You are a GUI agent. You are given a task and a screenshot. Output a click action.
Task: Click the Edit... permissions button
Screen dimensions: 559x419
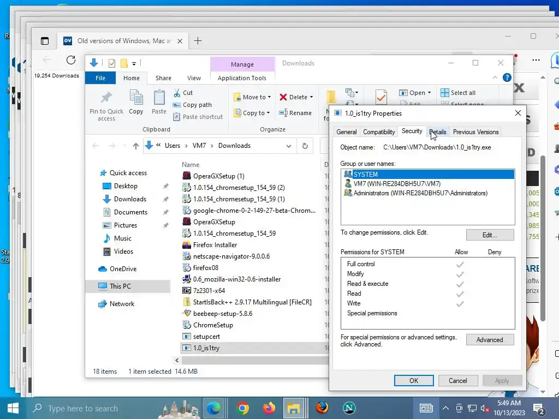point(490,235)
